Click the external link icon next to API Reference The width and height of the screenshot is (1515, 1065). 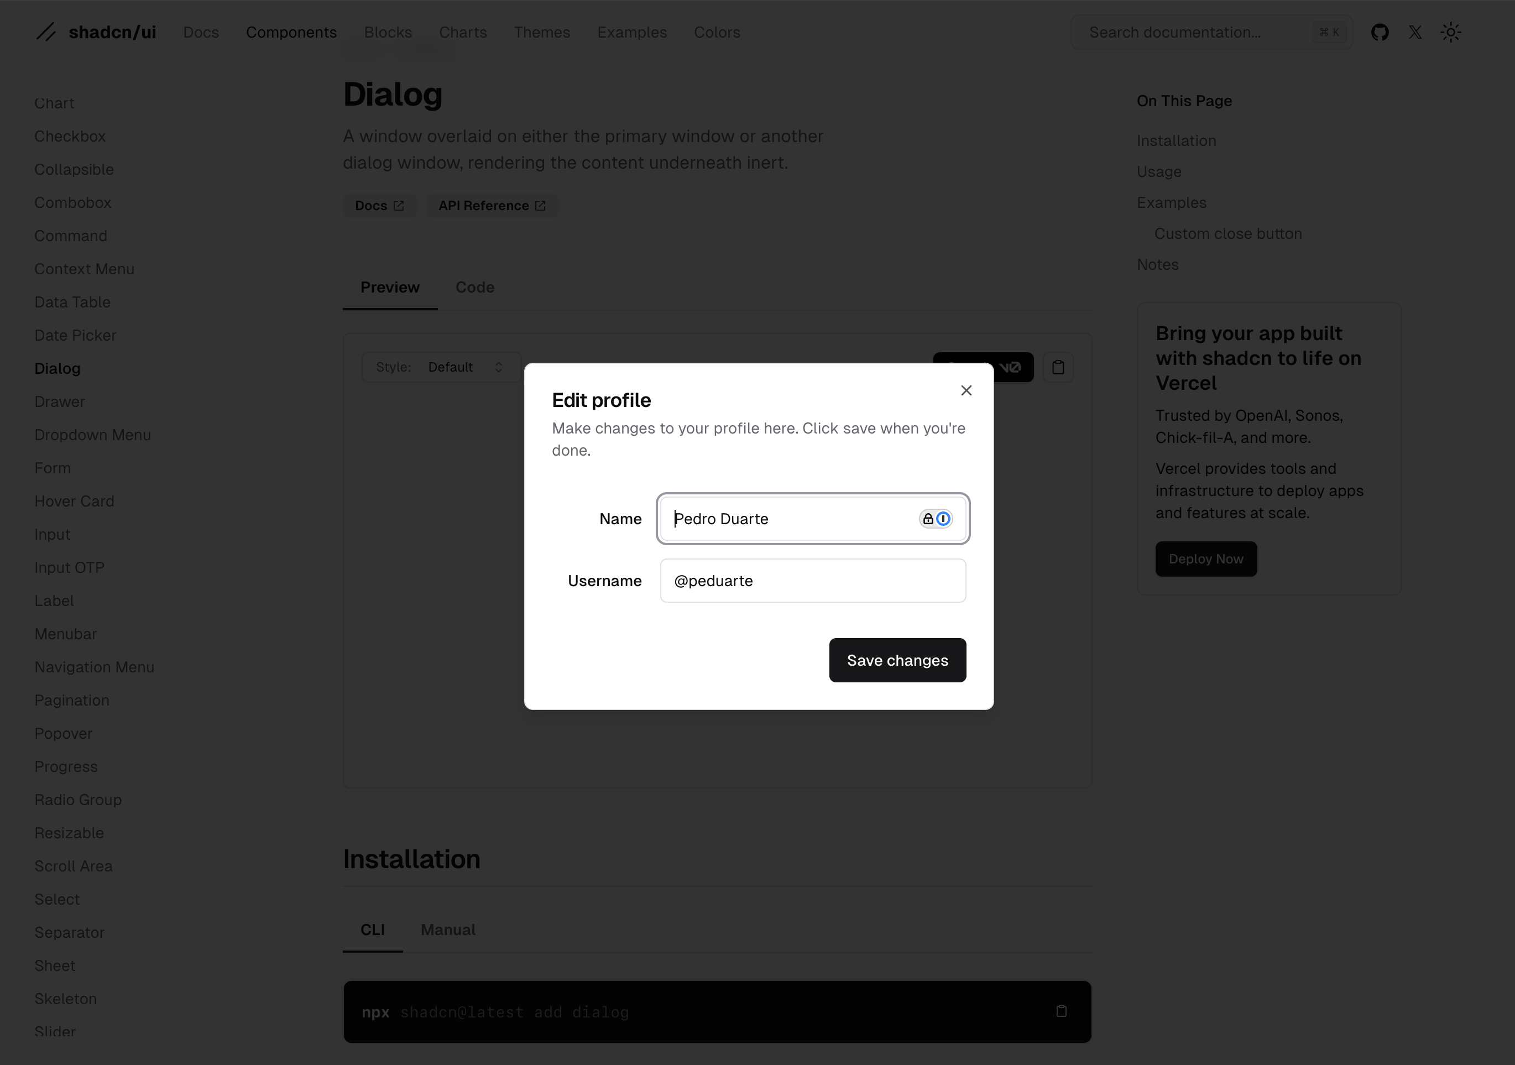coord(539,205)
